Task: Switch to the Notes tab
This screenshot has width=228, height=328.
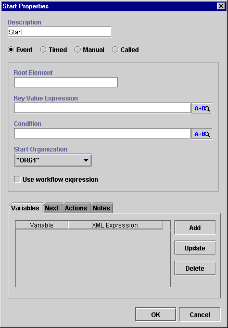Action: click(x=102, y=208)
